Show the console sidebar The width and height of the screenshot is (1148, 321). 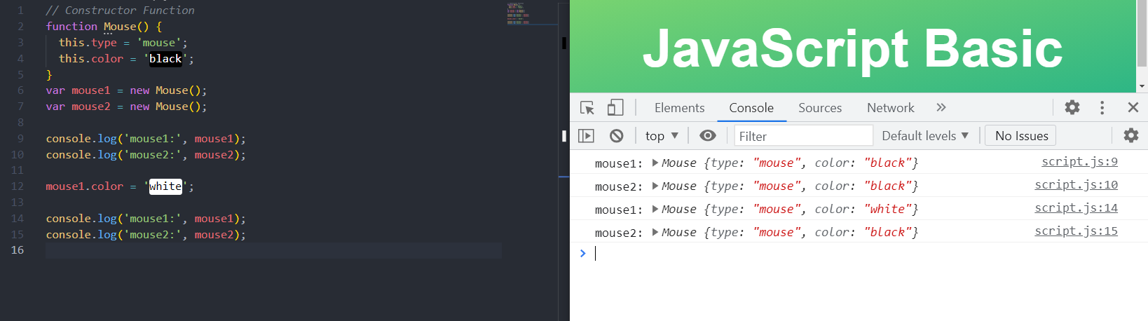click(x=586, y=136)
